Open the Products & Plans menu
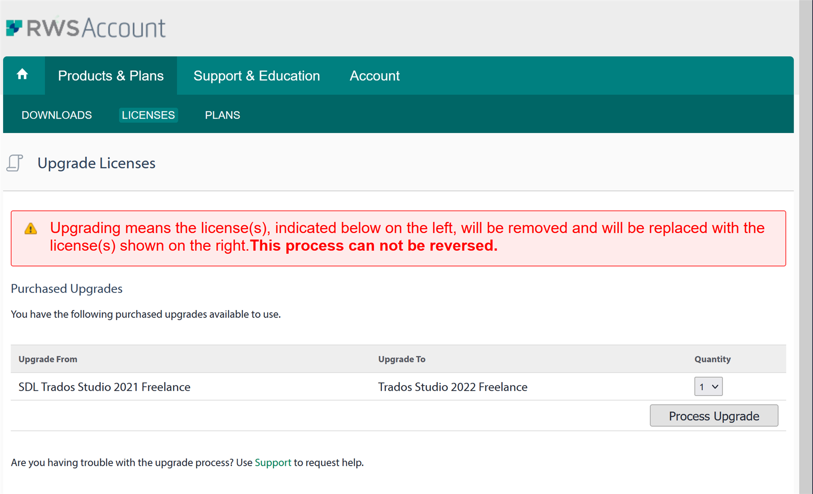Viewport: 813px width, 494px height. coord(111,75)
